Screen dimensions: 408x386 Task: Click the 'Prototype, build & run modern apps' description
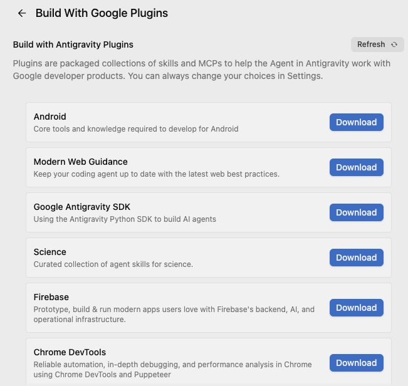tap(174, 314)
